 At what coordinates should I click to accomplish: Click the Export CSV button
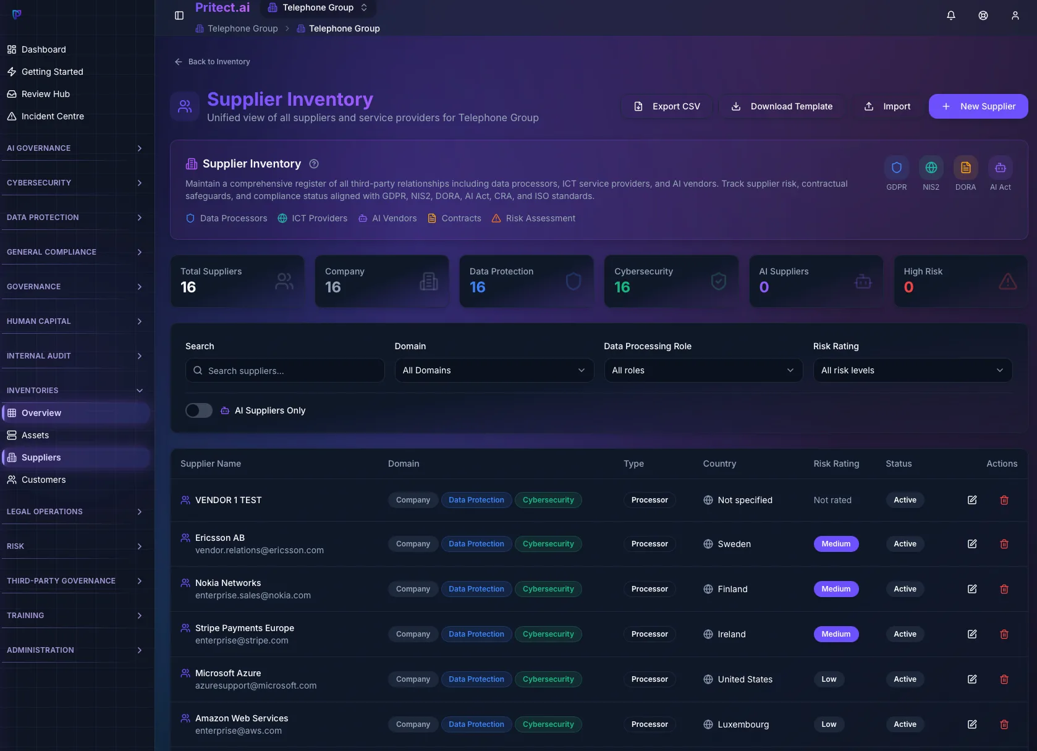coord(667,106)
